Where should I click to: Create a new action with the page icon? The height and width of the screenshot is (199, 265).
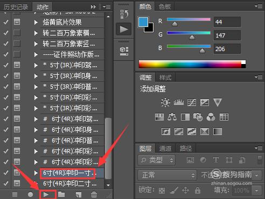tap(79, 194)
